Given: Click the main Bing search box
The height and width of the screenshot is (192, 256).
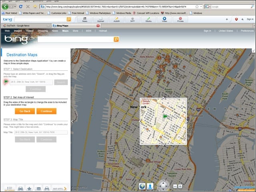Looking at the screenshot, I should click(x=76, y=39).
